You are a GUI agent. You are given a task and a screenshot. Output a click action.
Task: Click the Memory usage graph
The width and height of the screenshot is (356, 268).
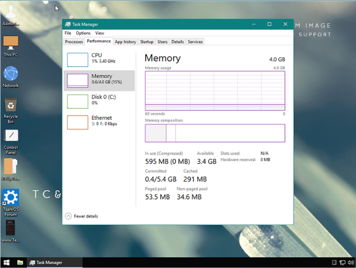[x=215, y=91]
